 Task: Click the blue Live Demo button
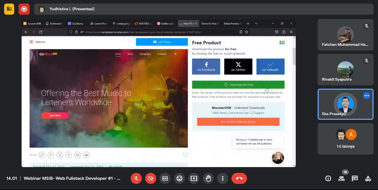click(x=162, y=42)
